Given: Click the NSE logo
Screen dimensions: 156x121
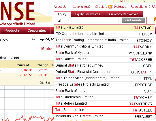Looking at the screenshot, I should click(17, 14).
